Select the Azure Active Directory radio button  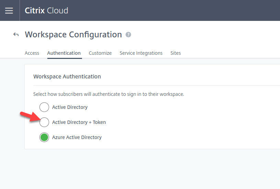point(44,137)
